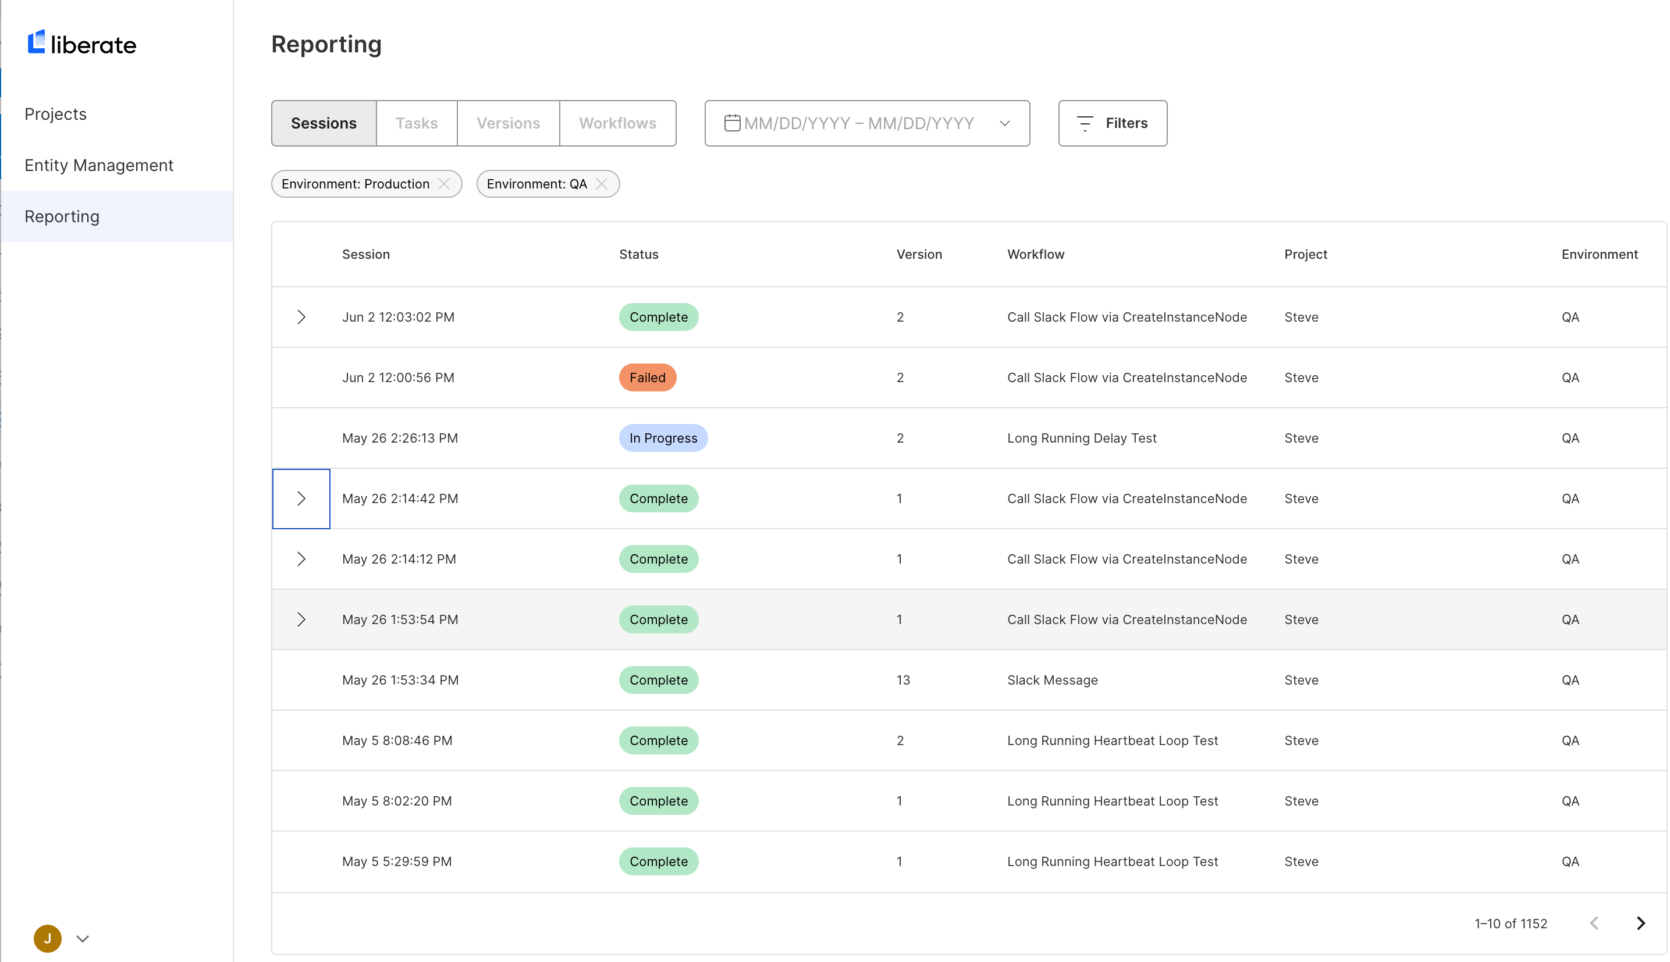This screenshot has width=1670, height=962.
Task: Switch to the Tasks tab
Action: coord(417,123)
